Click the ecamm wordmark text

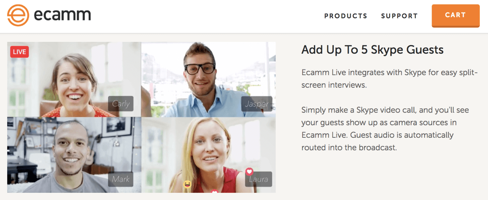pos(62,15)
